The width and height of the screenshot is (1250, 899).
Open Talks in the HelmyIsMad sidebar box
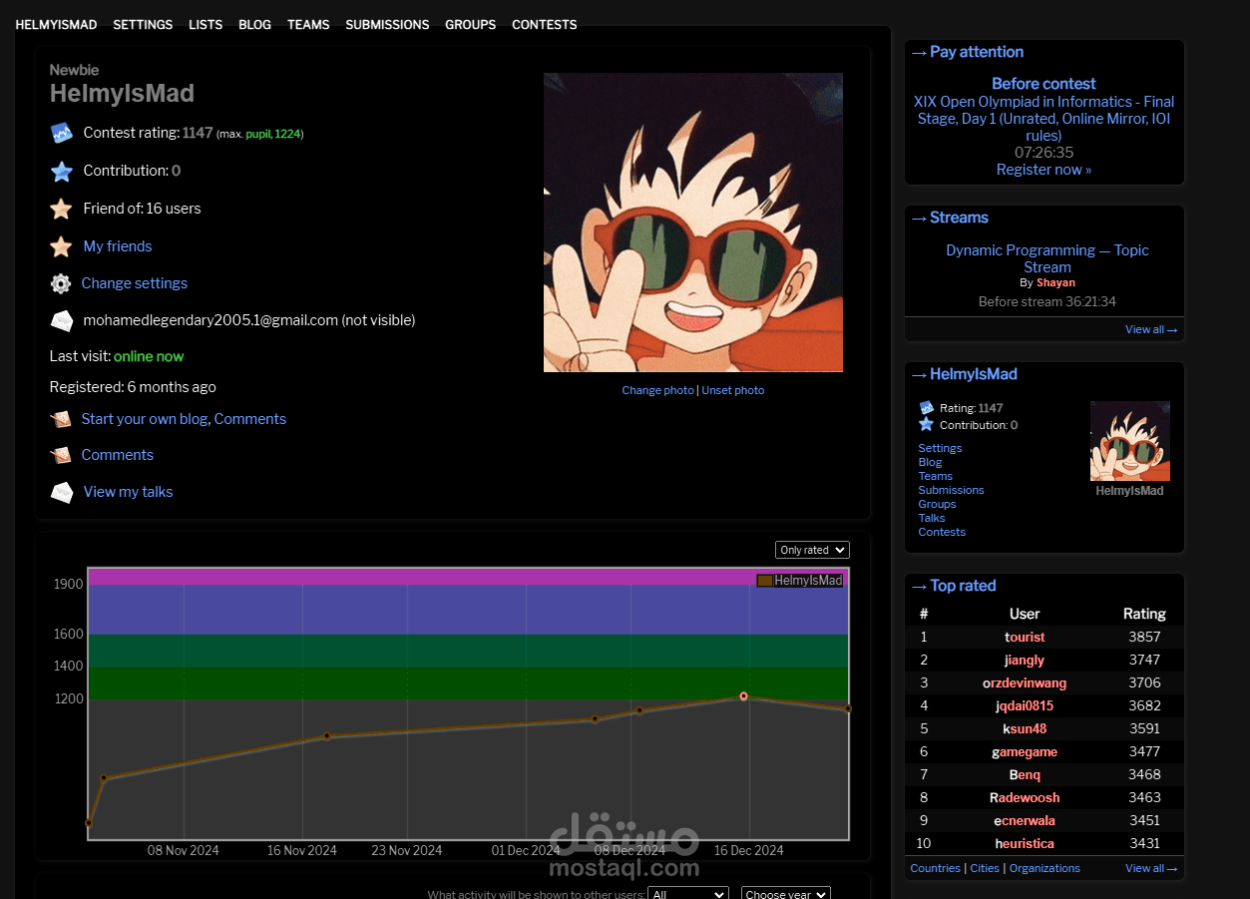pyautogui.click(x=932, y=518)
